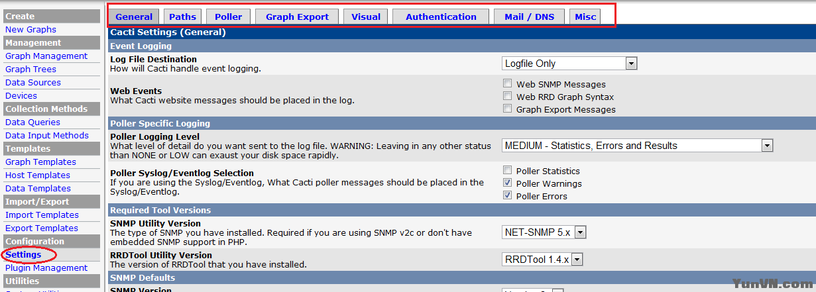Image resolution: width=816 pixels, height=292 pixels.
Task: Navigate to Devices
Action: (21, 95)
